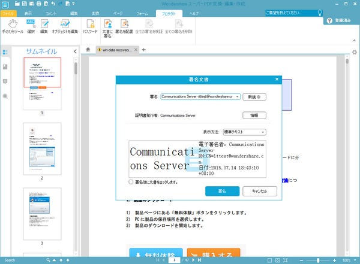
Task: Switch to the 変換 ribbon tab
Action: [95, 14]
